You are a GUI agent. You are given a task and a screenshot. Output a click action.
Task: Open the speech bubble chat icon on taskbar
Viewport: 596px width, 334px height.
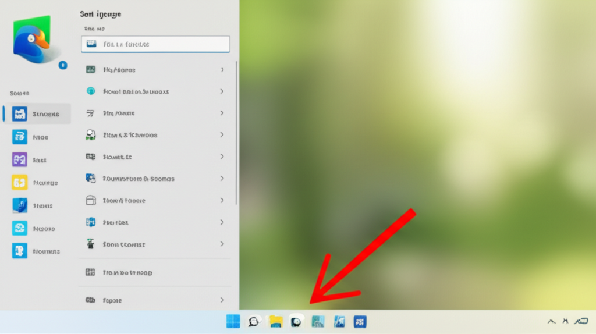pyautogui.click(x=254, y=321)
